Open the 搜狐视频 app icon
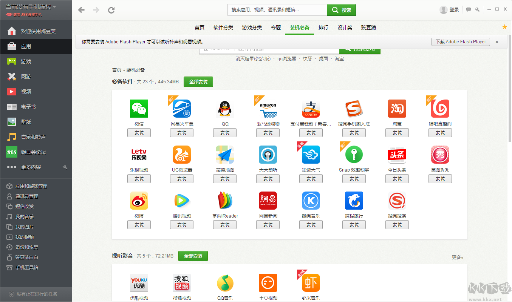This screenshot has width=512, height=302. [182, 283]
